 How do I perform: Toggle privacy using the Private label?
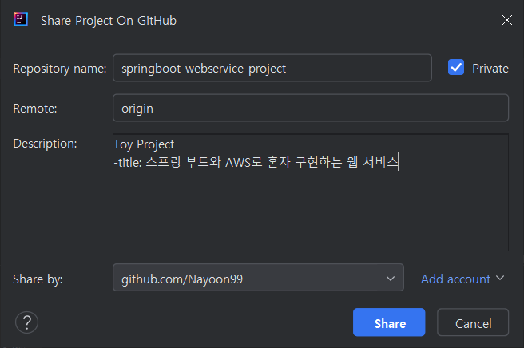tap(490, 69)
